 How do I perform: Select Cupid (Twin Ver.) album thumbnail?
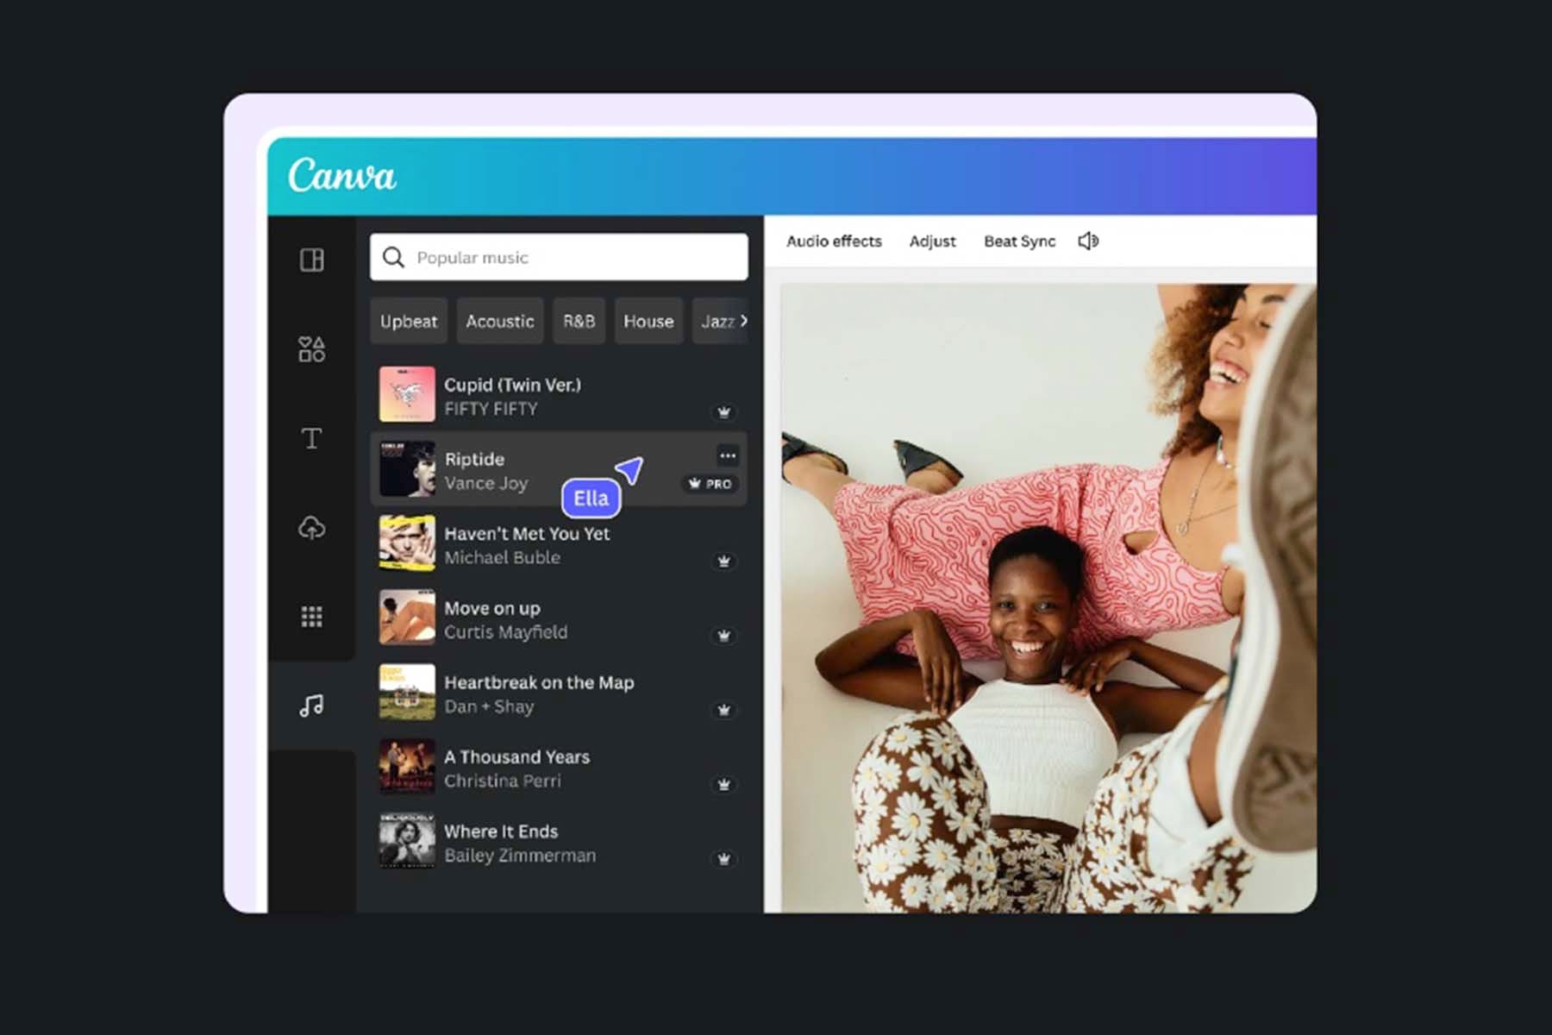[407, 394]
